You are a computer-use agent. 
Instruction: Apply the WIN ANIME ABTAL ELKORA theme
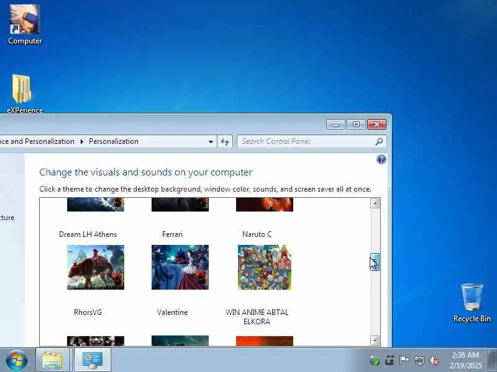[x=265, y=267]
